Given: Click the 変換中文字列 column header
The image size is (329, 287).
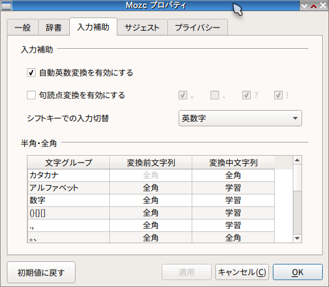Looking at the screenshot, I should pos(233,163).
